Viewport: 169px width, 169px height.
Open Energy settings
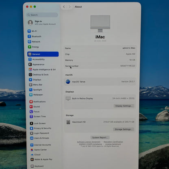[x=33, y=47]
